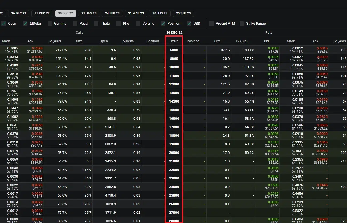Click the 17000 strike row
Viewport: 347px width, 223px height.
coord(174,127)
